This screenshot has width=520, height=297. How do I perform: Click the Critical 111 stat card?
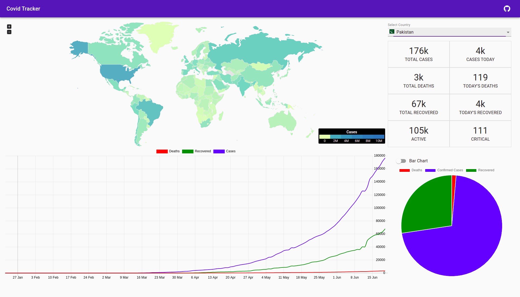tap(480, 134)
